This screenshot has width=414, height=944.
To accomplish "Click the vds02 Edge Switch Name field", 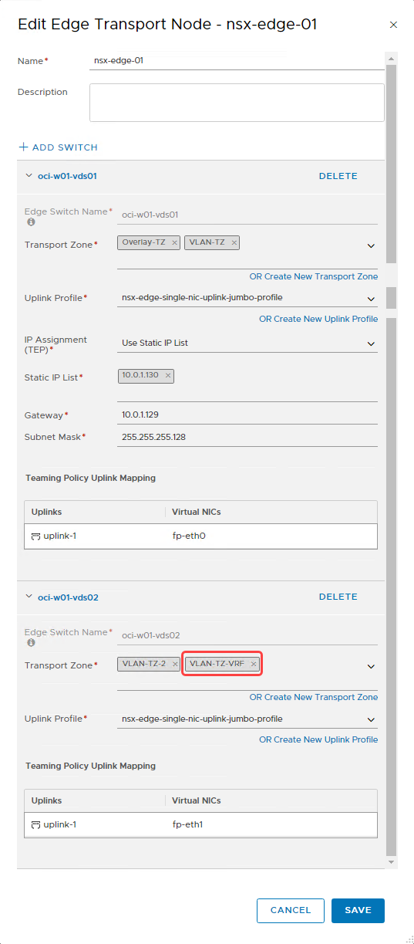I will (x=247, y=636).
